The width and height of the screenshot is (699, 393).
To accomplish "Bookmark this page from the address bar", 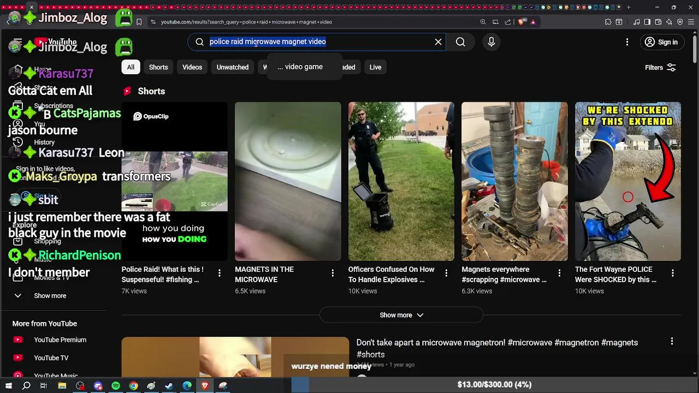I will click(139, 22).
